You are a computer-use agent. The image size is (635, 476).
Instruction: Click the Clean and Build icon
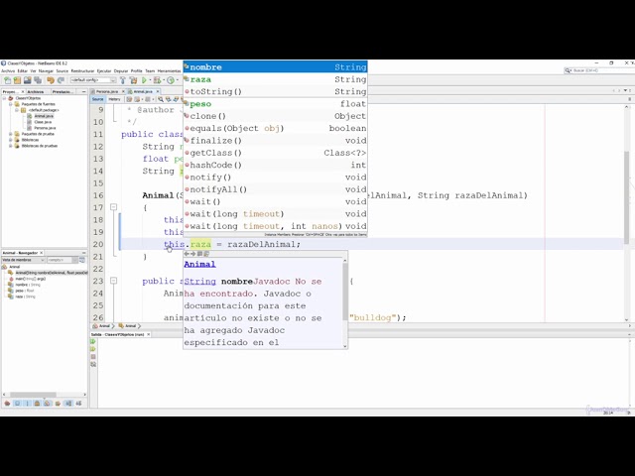point(133,80)
